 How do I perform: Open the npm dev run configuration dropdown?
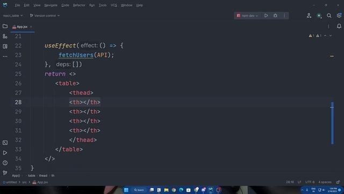[247, 16]
